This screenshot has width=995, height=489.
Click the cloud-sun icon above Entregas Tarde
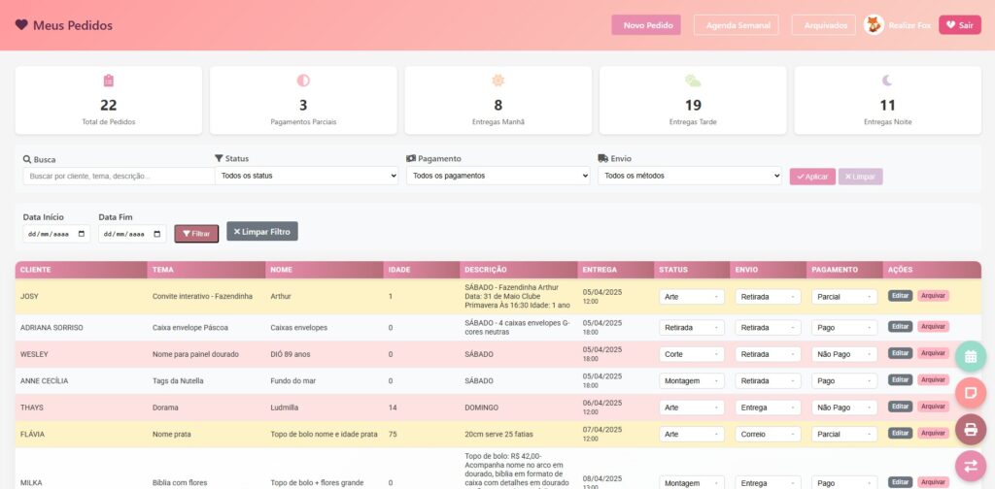pos(693,81)
